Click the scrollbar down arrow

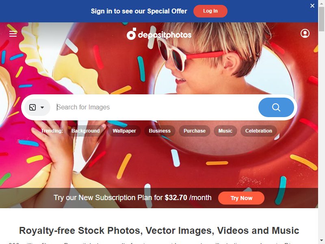pos(321,240)
